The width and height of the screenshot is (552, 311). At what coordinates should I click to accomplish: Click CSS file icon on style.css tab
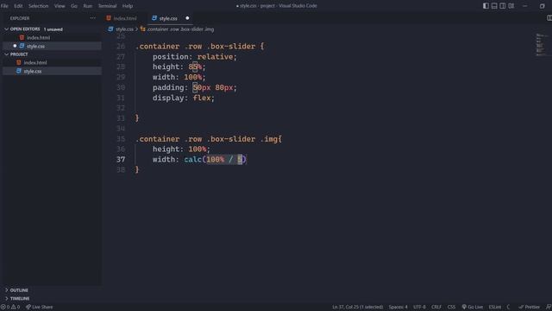(x=154, y=18)
